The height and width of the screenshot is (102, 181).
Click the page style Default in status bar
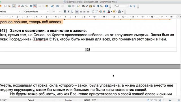click(x=31, y=100)
